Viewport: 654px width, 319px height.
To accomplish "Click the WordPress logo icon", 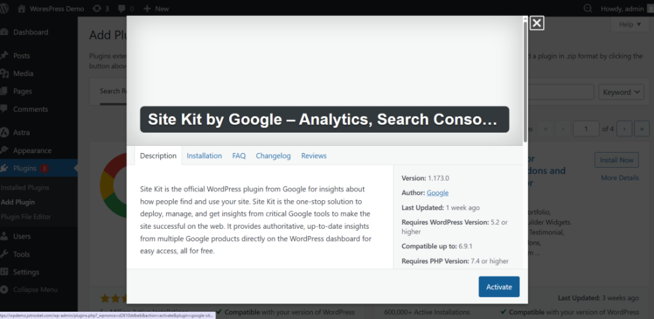I will click(x=4, y=9).
